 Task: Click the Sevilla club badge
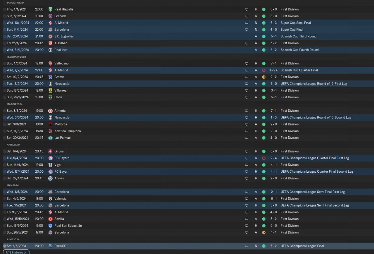[50, 219]
